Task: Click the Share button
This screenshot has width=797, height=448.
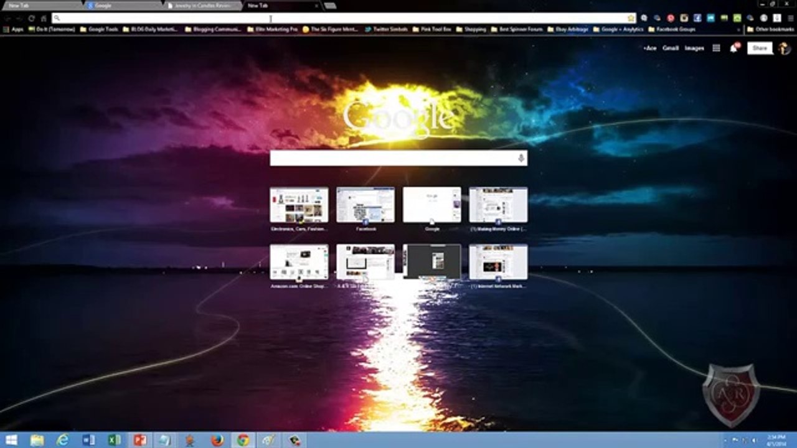Action: 760,48
